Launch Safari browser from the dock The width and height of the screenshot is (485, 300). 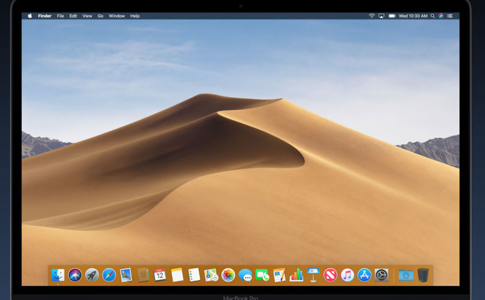point(109,275)
